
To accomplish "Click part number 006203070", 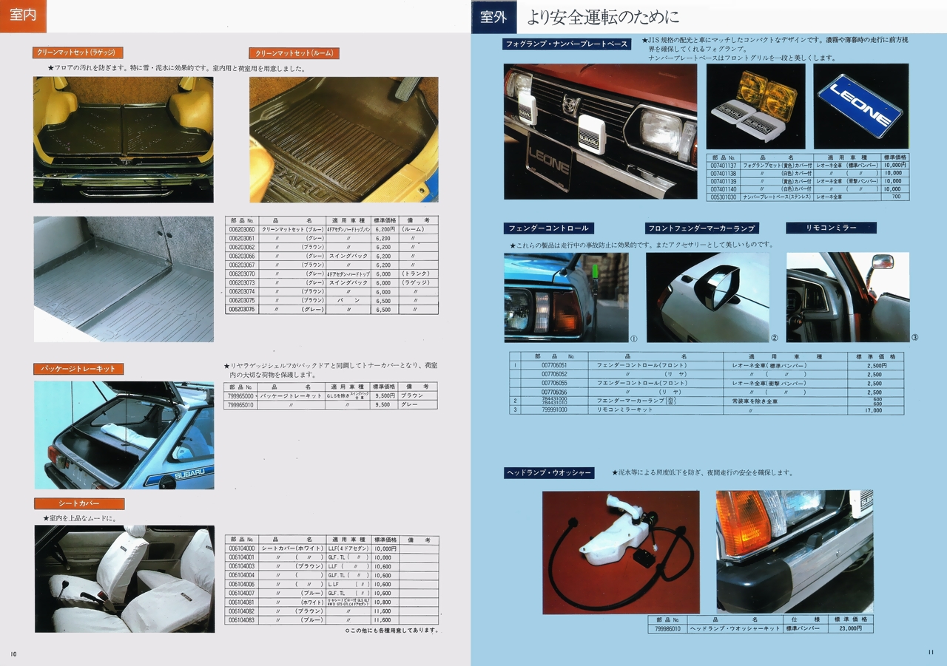I will [x=241, y=274].
